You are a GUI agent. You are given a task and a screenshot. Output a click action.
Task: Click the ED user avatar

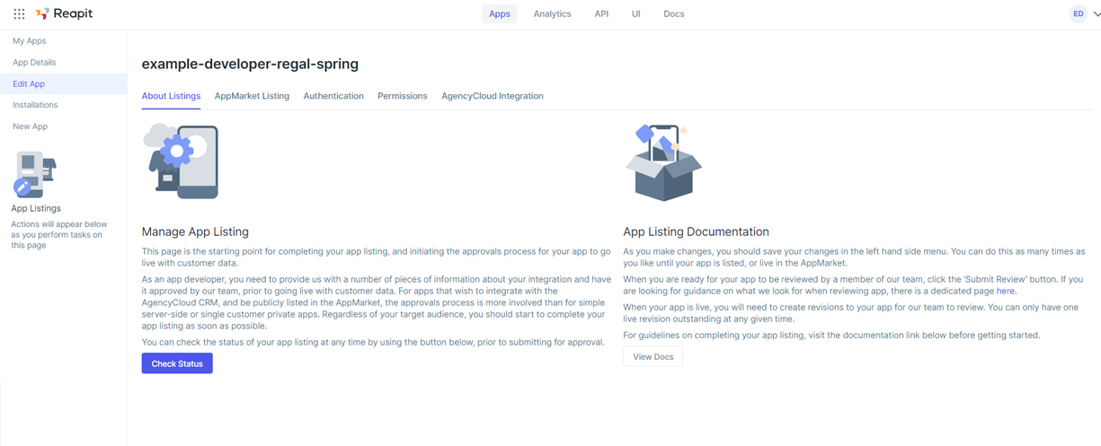pyautogui.click(x=1078, y=14)
